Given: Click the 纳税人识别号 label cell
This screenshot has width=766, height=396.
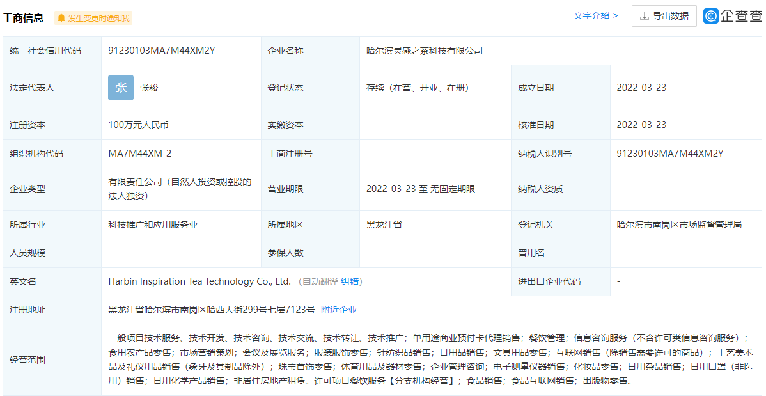Looking at the screenshot, I should (x=561, y=154).
